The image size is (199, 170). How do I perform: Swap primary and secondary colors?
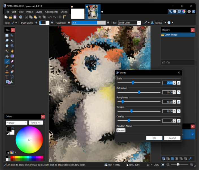[x=13, y=128]
